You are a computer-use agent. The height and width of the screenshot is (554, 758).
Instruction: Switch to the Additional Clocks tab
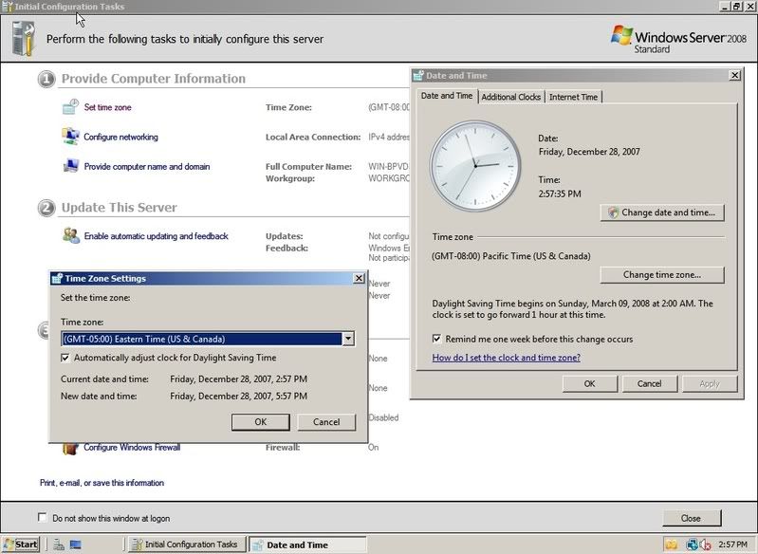(511, 97)
